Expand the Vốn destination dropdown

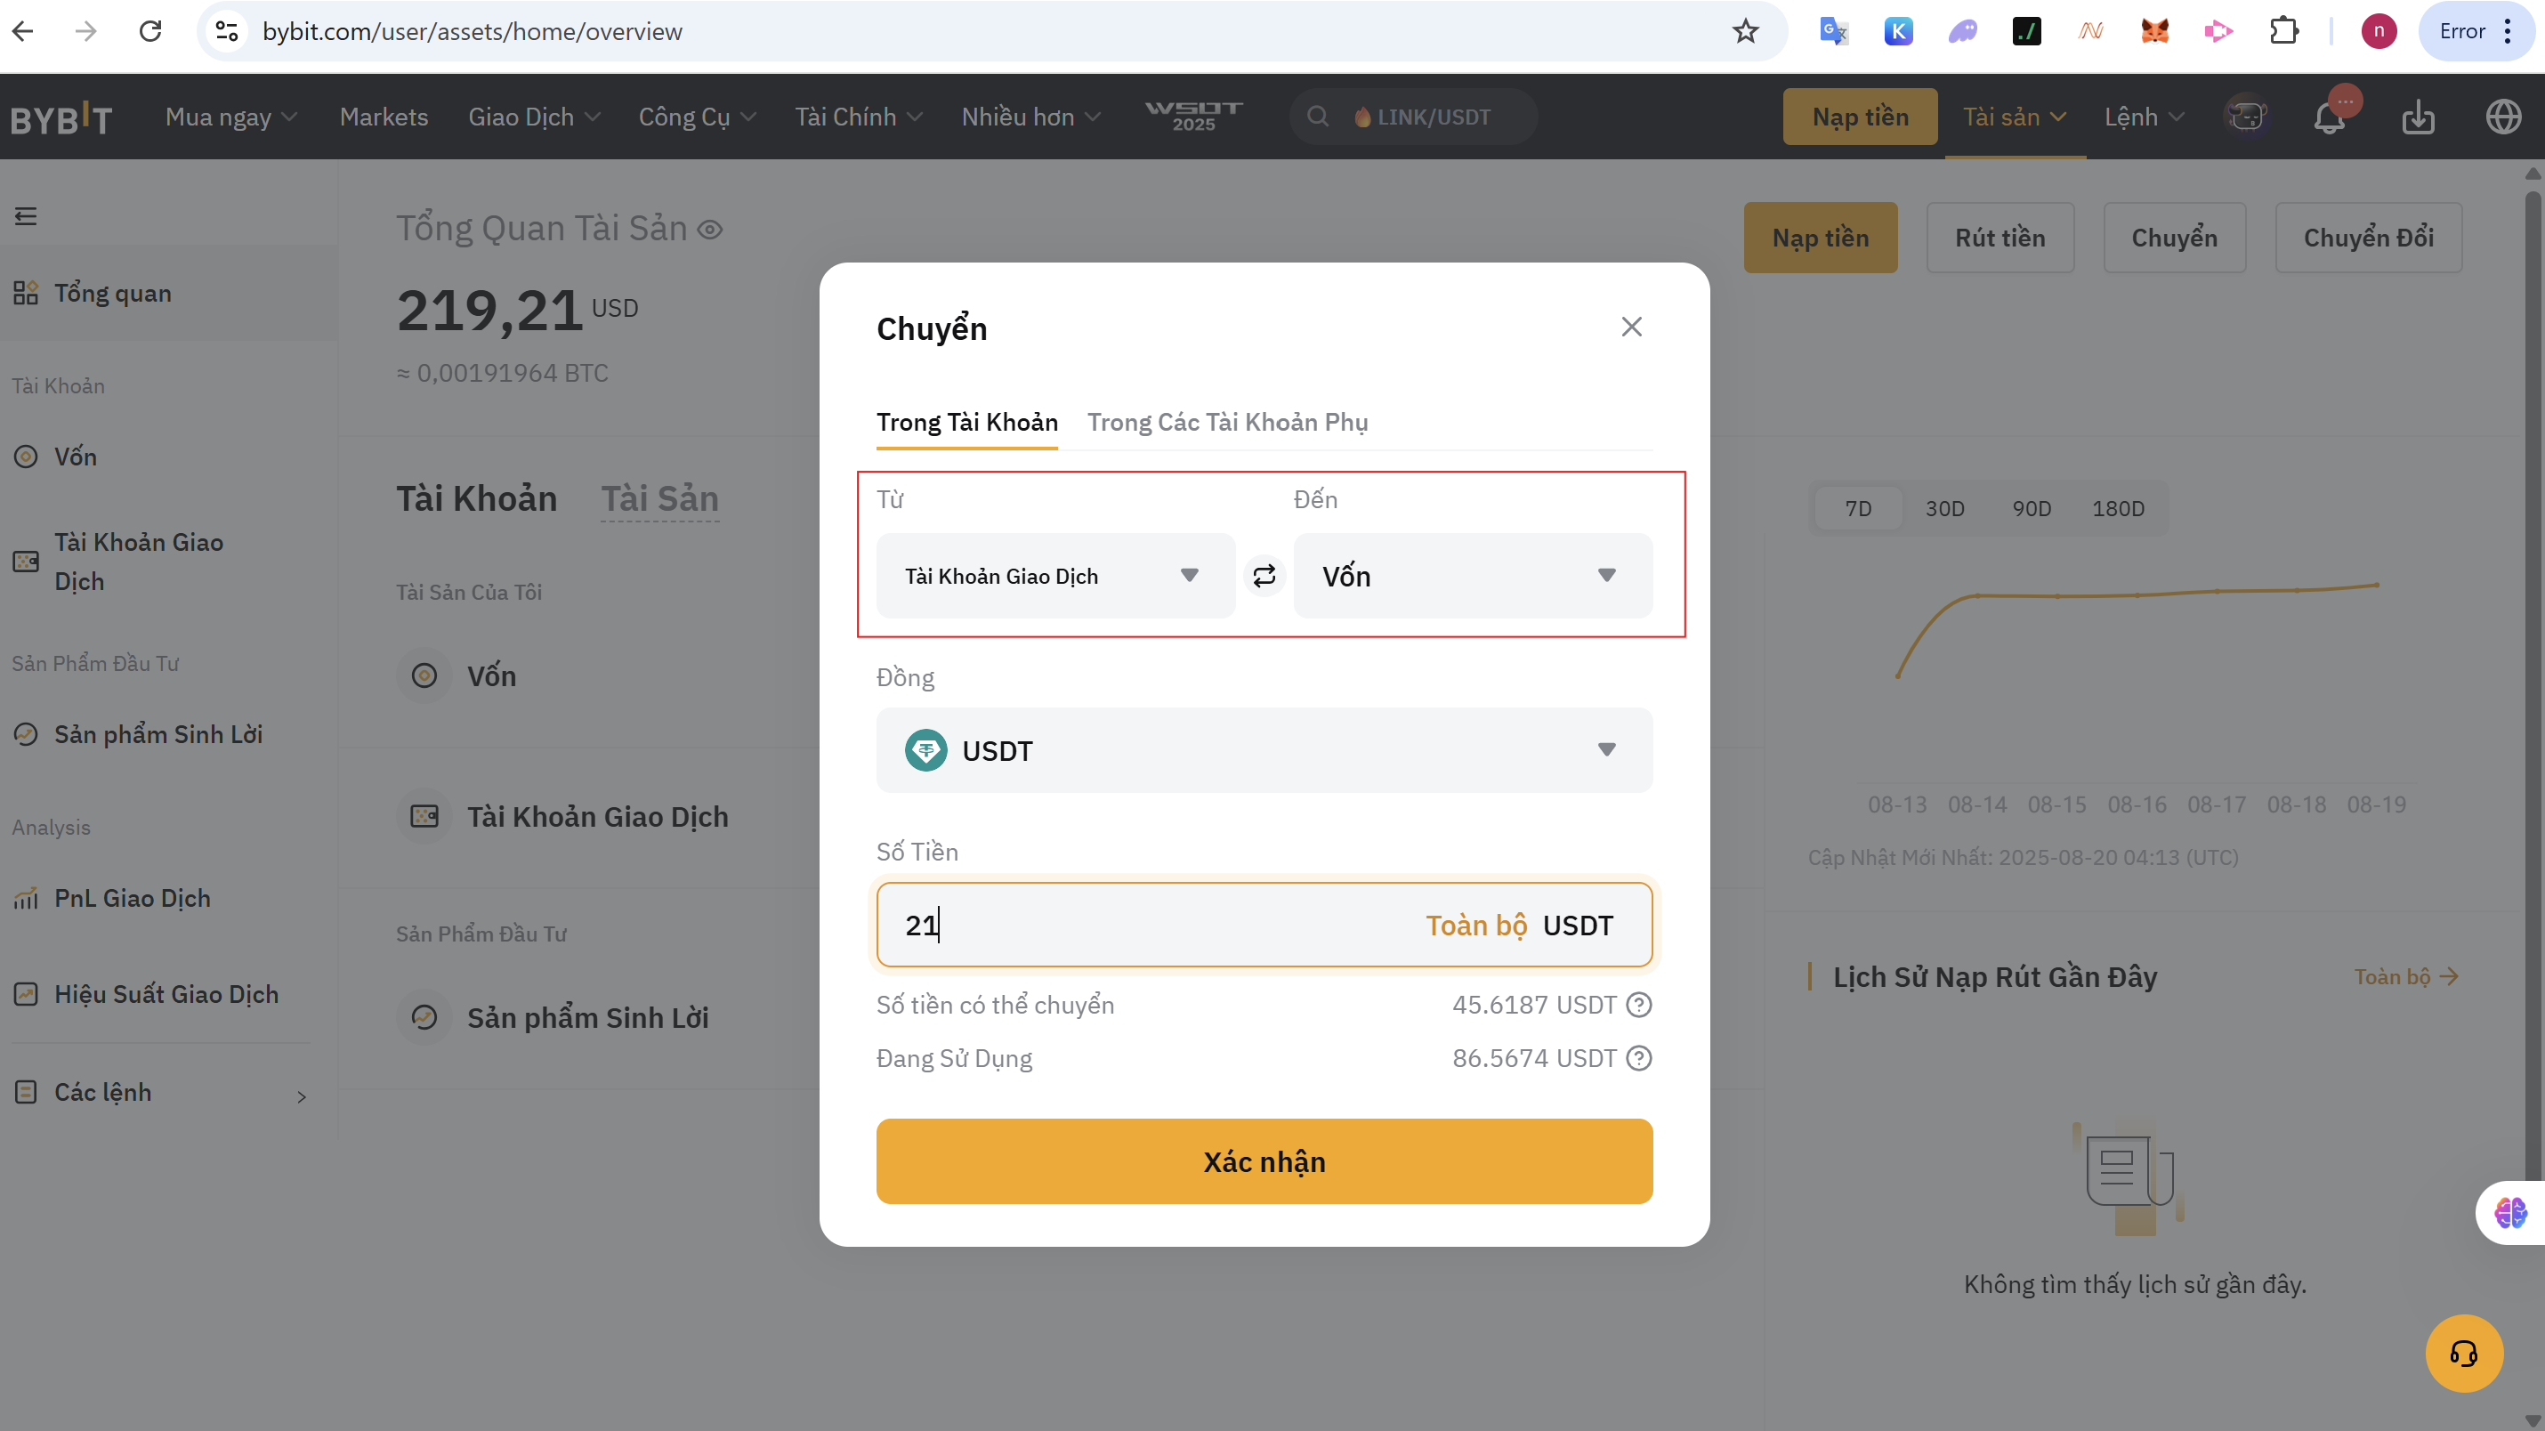click(1472, 576)
